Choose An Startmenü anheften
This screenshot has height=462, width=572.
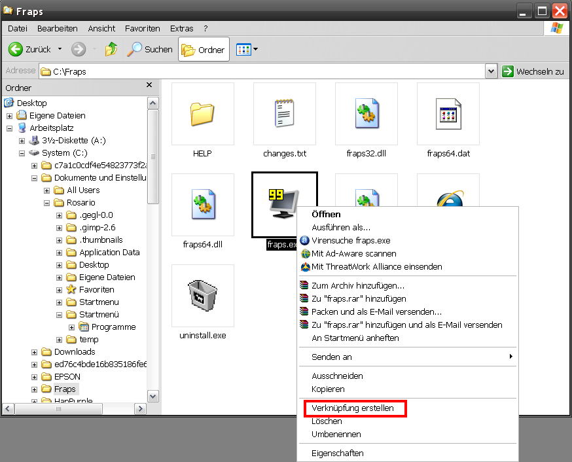408,338
